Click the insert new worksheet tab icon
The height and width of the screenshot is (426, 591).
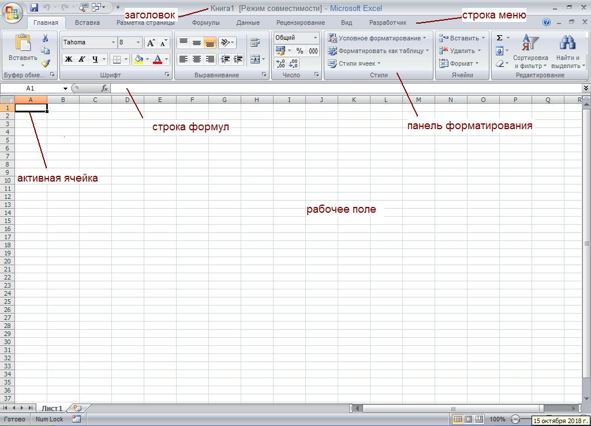[78, 408]
